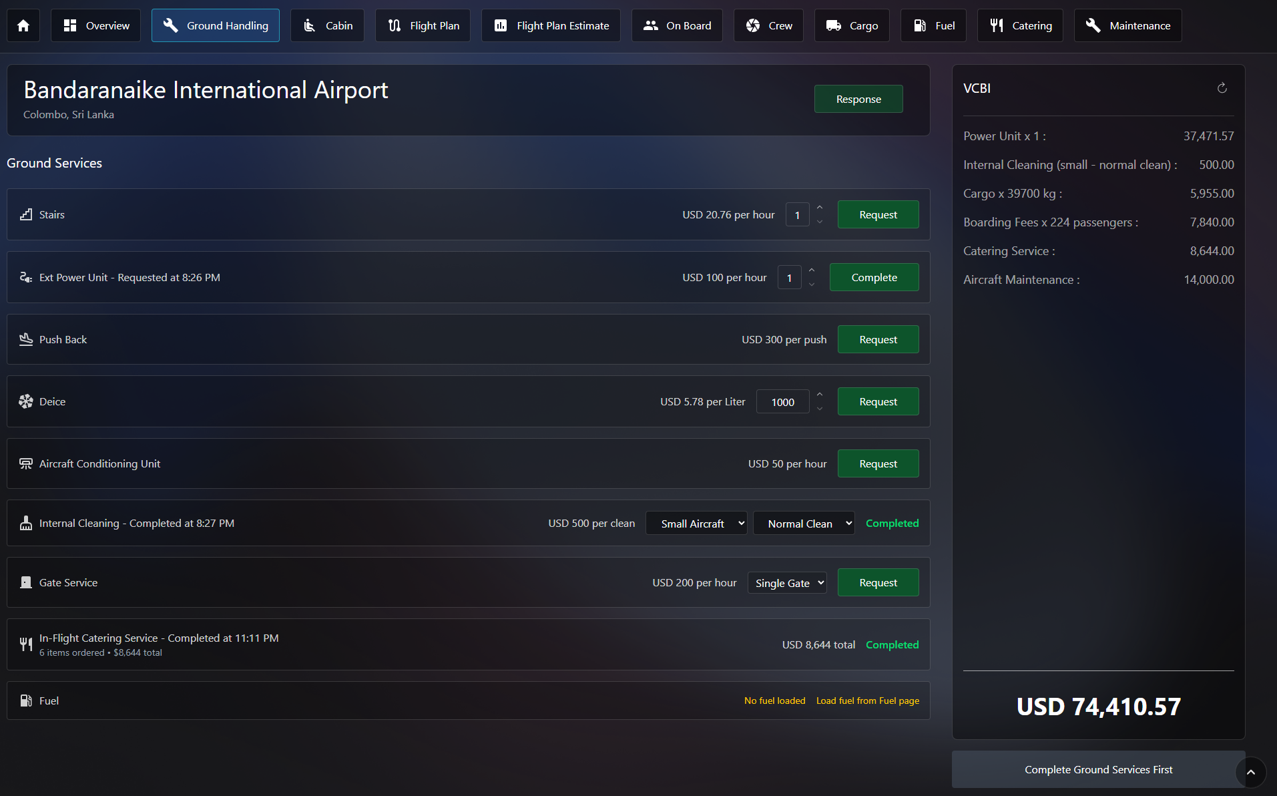Screen dimensions: 1277x796
Task: Increase Deice liters with up arrow
Action: tap(820, 395)
